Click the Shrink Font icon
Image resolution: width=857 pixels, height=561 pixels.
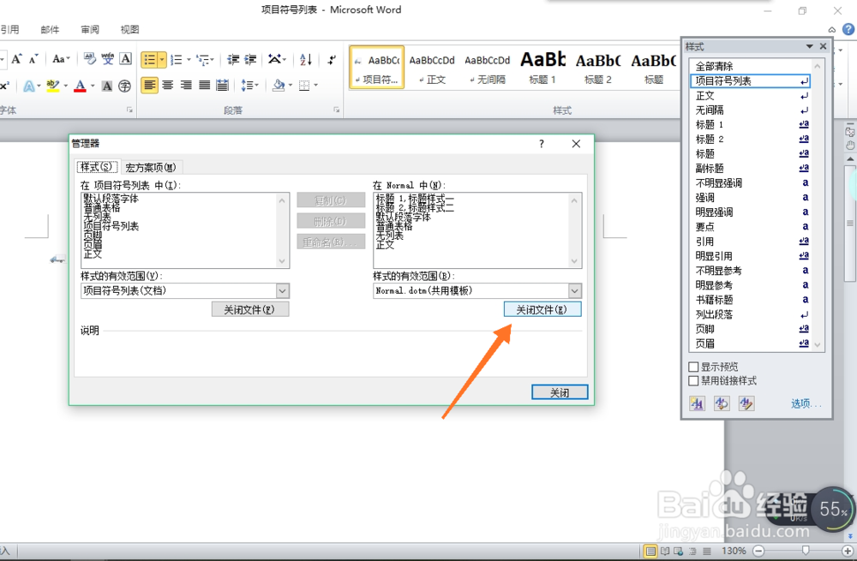point(33,59)
